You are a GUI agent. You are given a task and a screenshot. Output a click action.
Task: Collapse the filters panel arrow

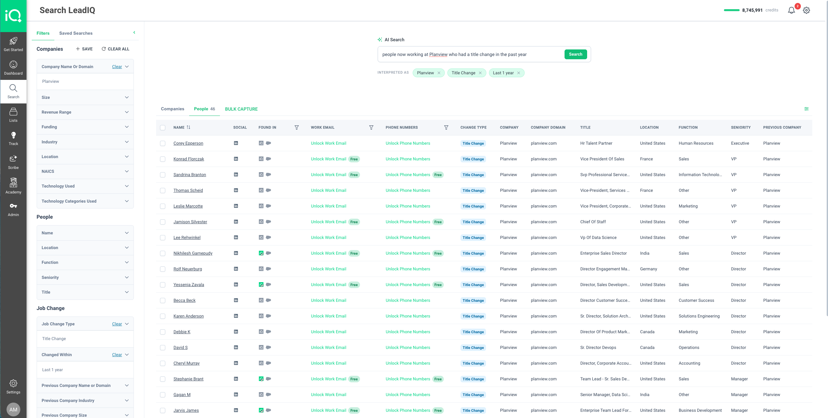point(134,32)
